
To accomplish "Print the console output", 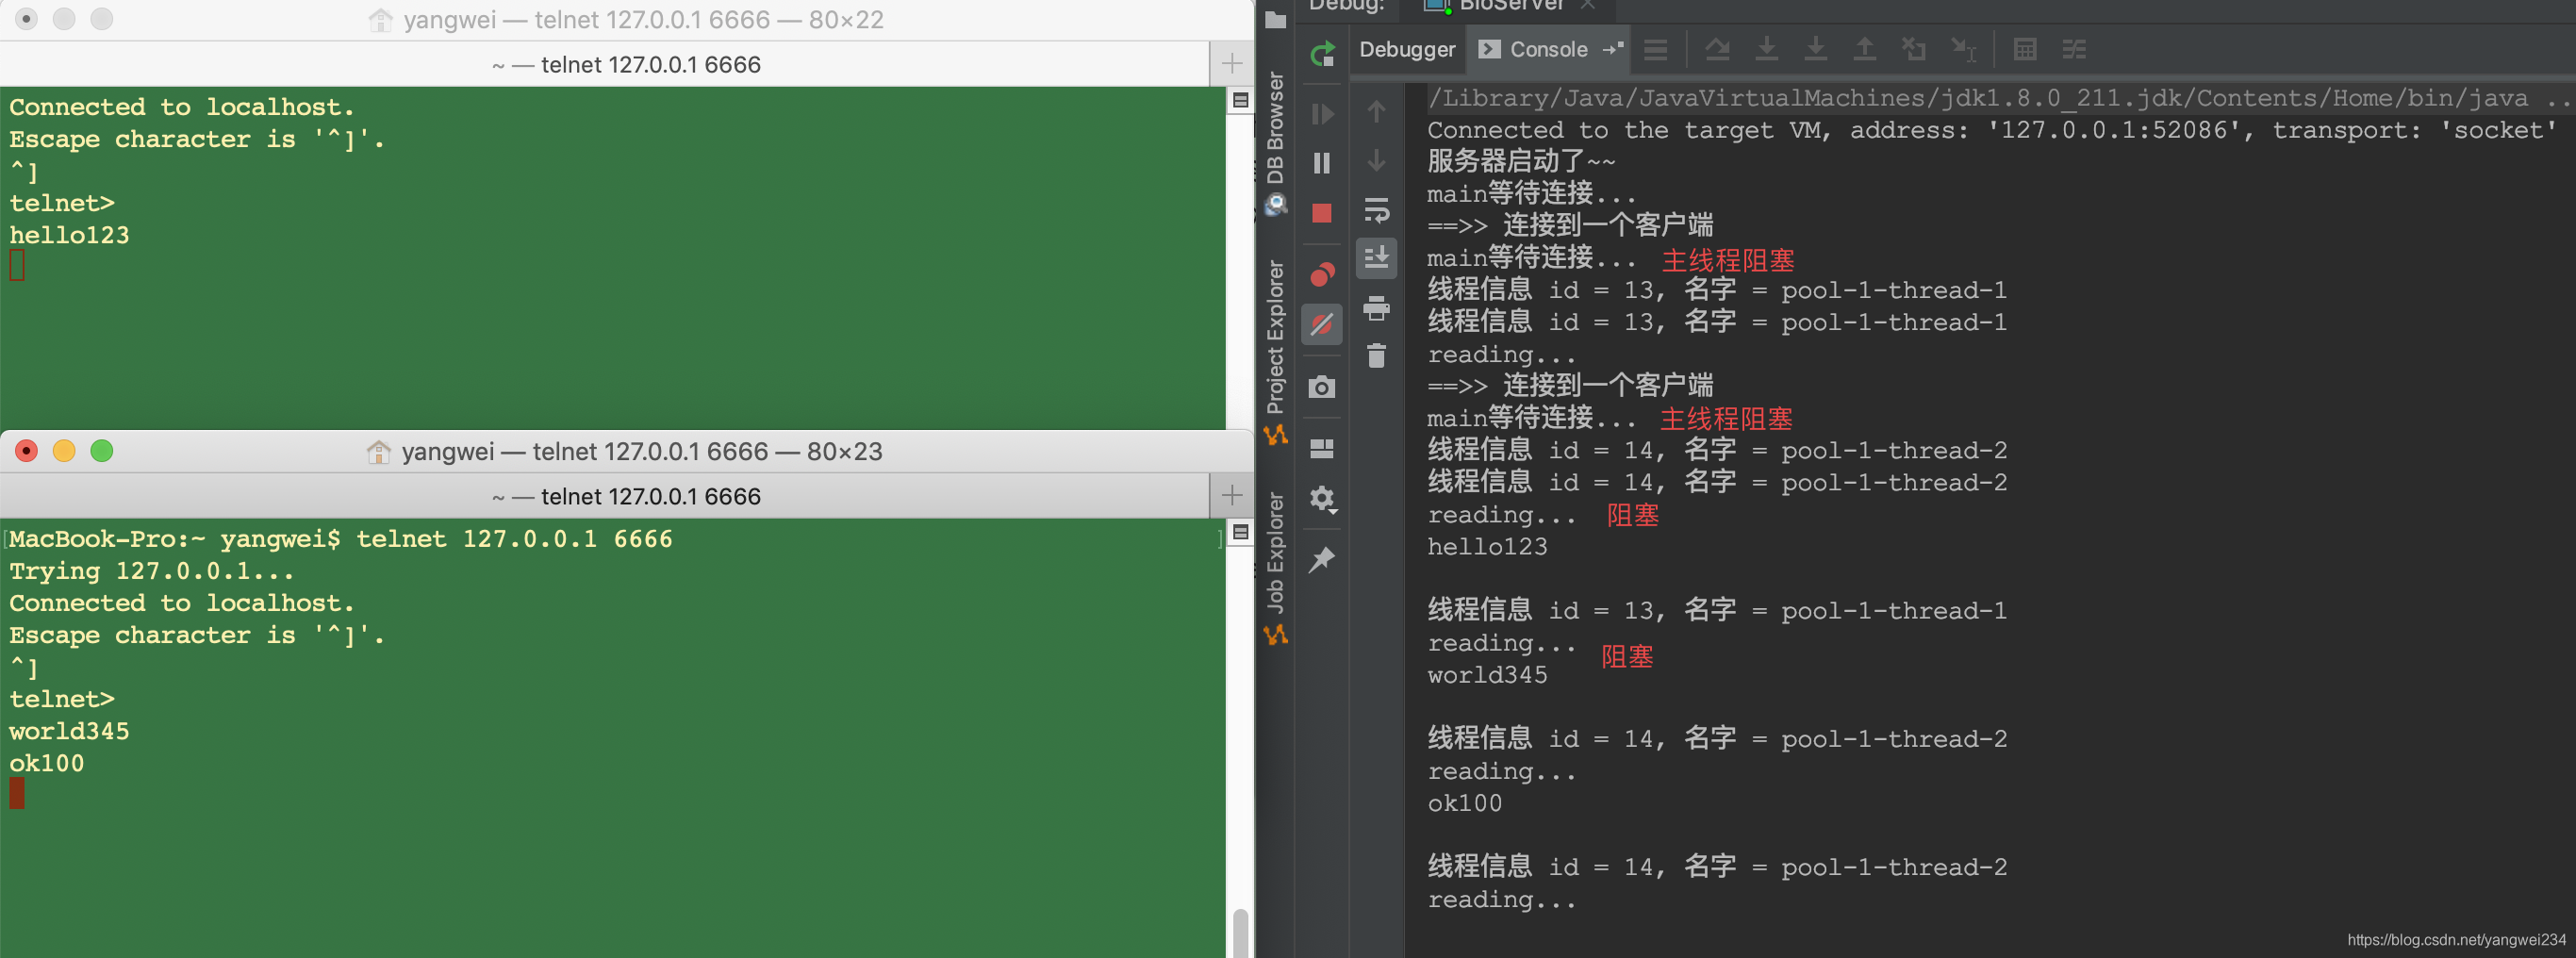I will (x=1377, y=307).
